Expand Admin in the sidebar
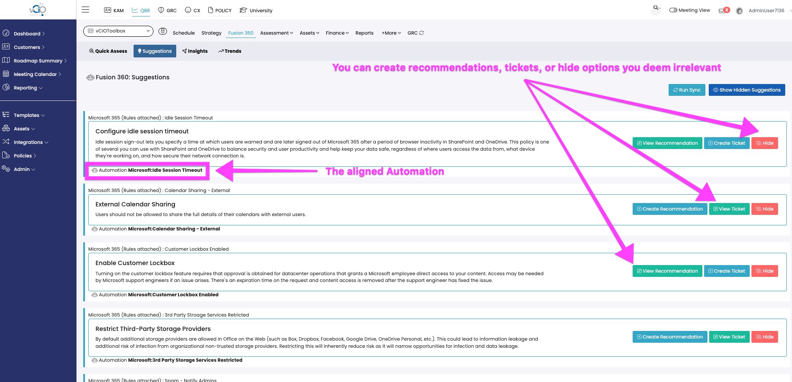 [x=24, y=169]
